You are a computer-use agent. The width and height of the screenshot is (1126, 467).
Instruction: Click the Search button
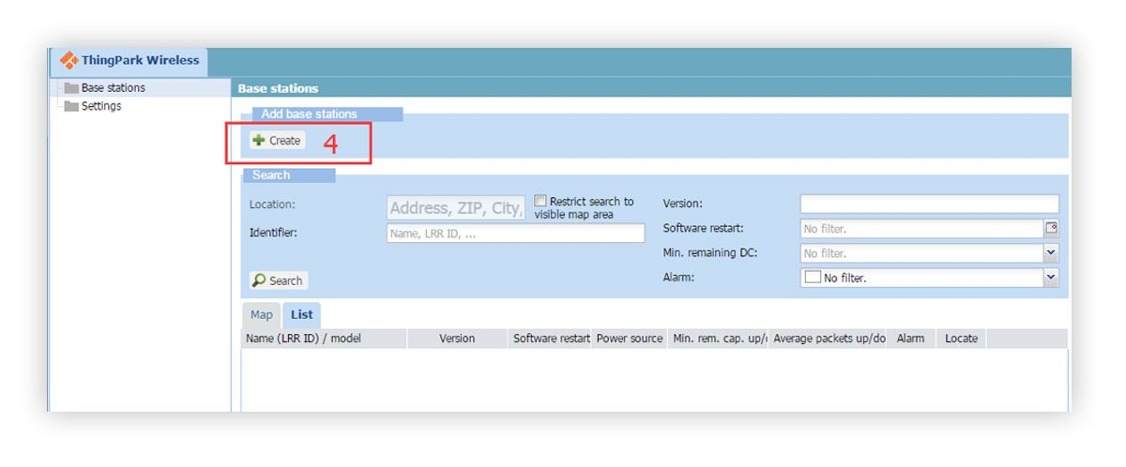[278, 280]
